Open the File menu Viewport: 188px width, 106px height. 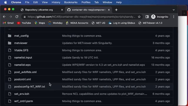27,2
